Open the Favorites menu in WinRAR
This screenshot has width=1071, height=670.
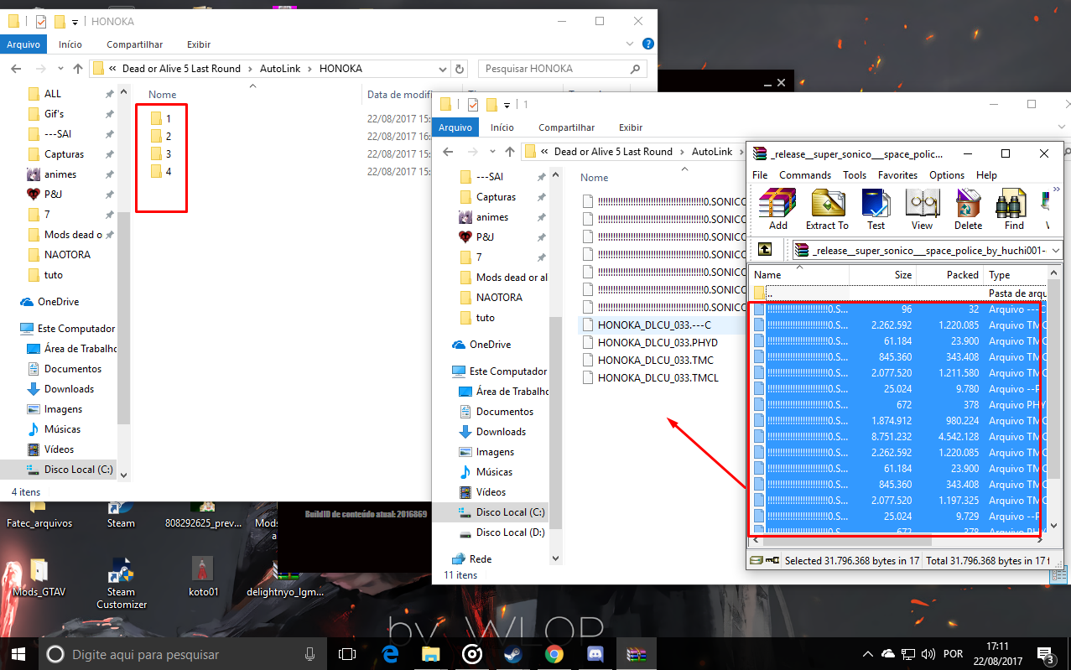[x=898, y=175]
